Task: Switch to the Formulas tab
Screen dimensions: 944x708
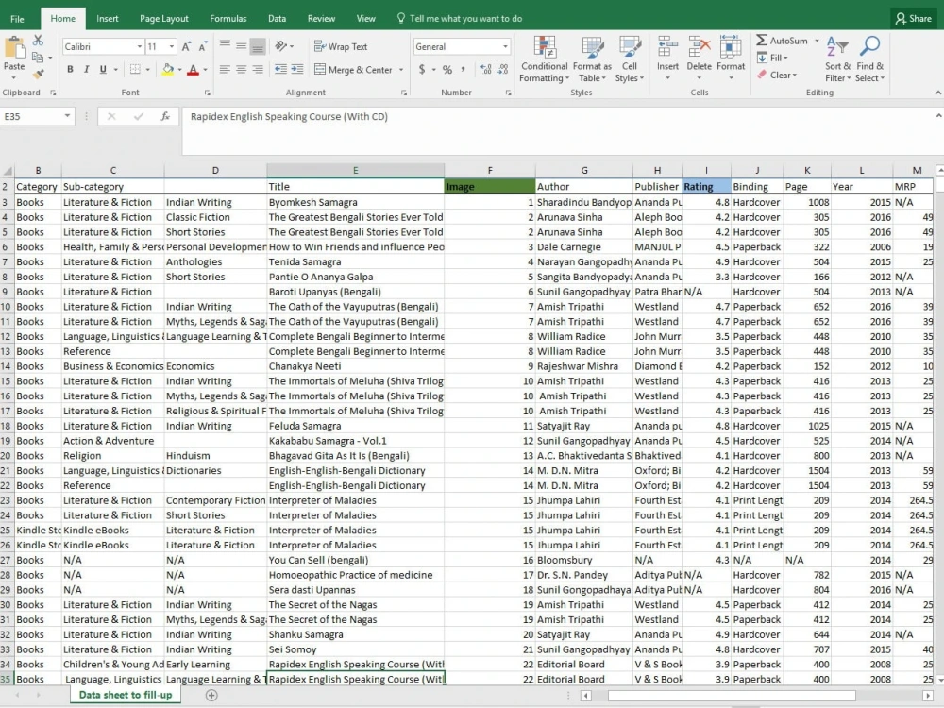Action: coord(228,19)
